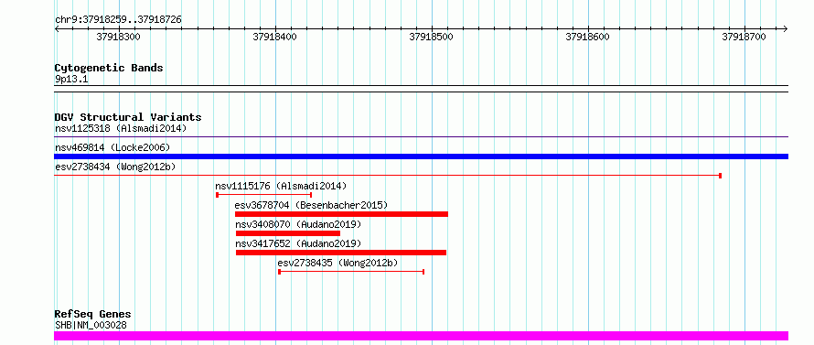Click the long red esv2738434 variant line

click(388, 176)
